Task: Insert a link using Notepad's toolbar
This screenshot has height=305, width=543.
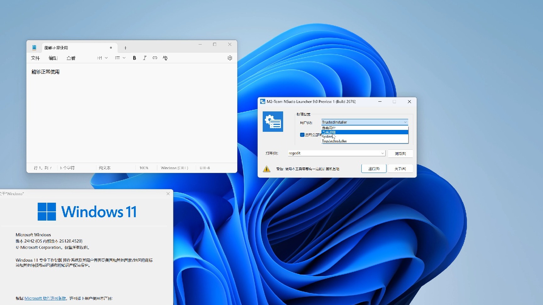Action: (x=155, y=58)
